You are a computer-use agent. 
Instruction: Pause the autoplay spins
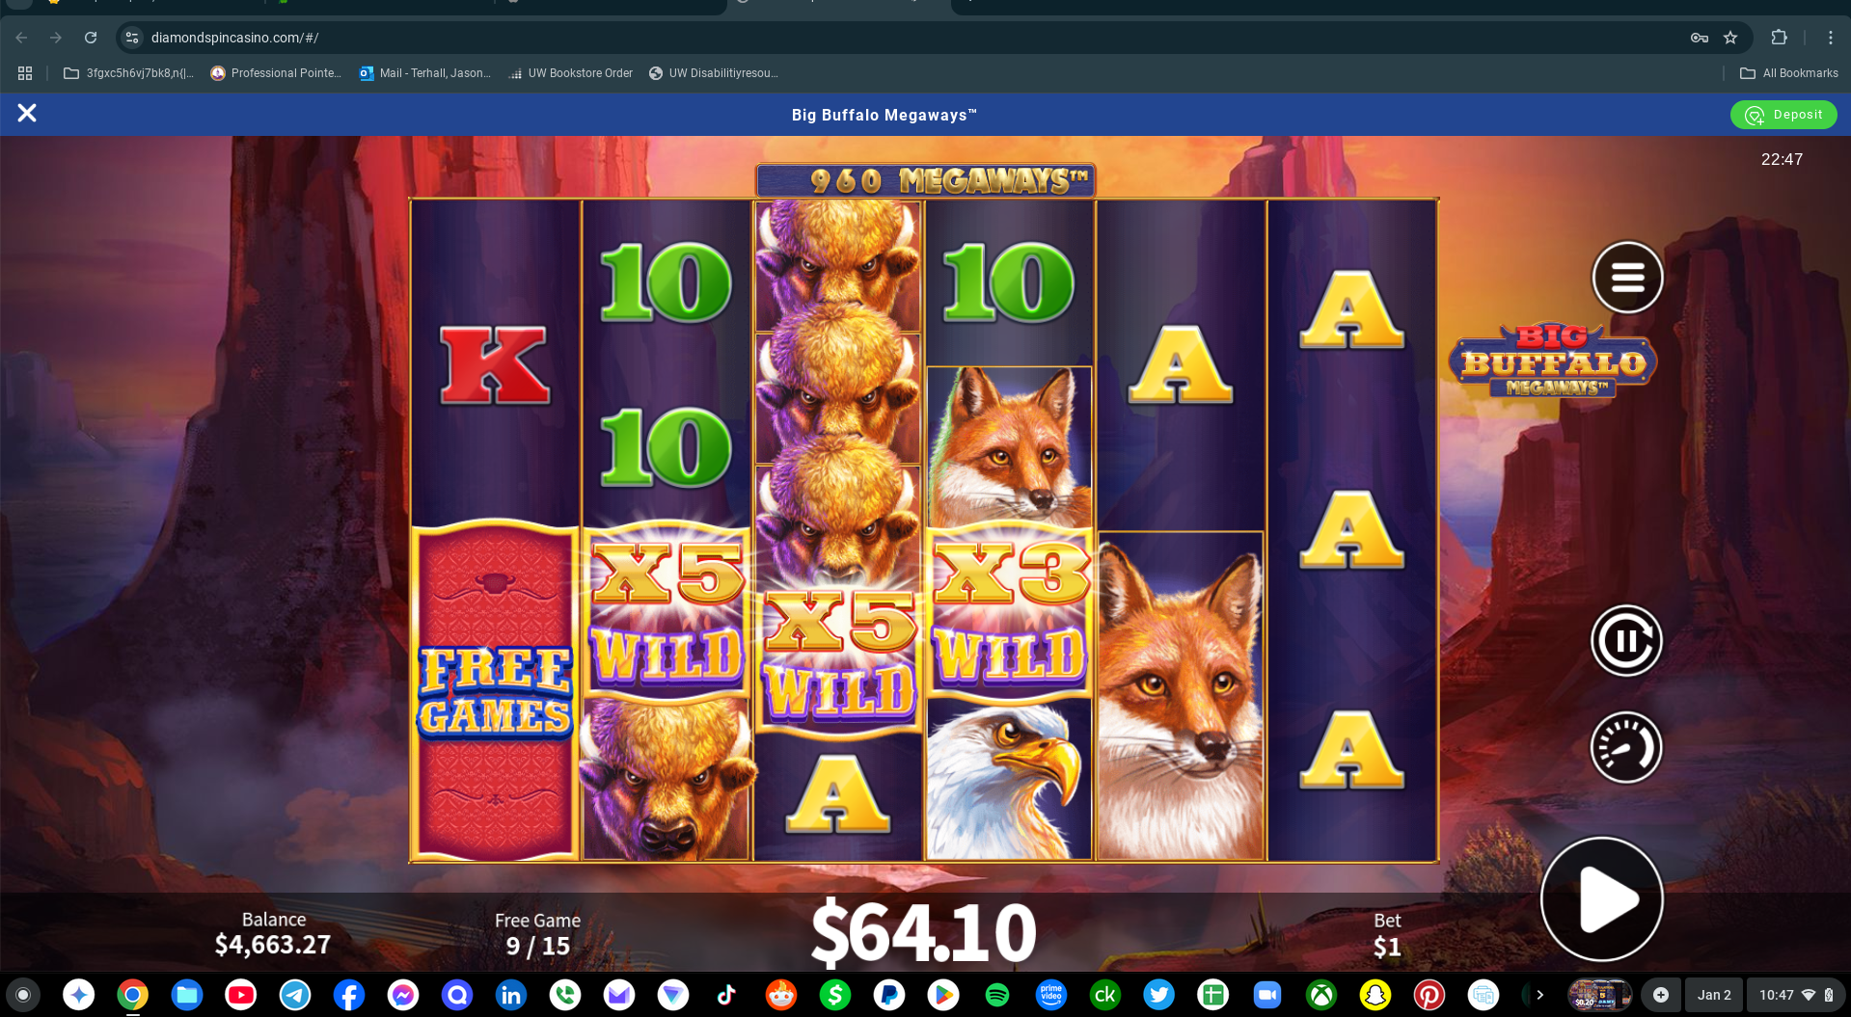pyautogui.click(x=1626, y=641)
